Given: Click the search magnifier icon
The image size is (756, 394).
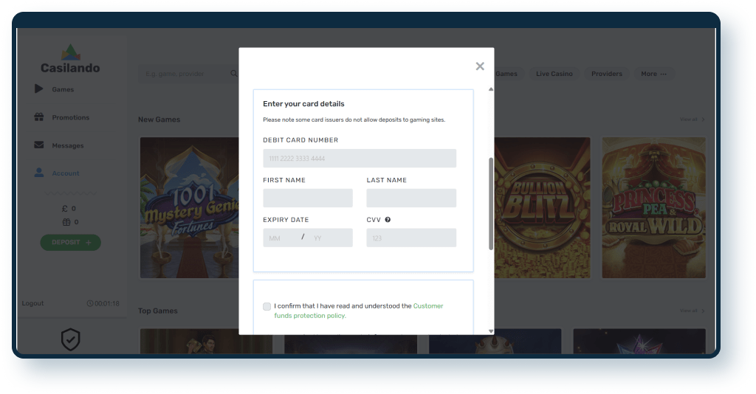Looking at the screenshot, I should click(x=234, y=74).
